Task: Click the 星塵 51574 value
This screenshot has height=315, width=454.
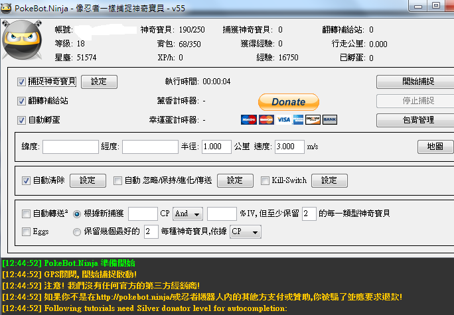Action: tap(86, 58)
